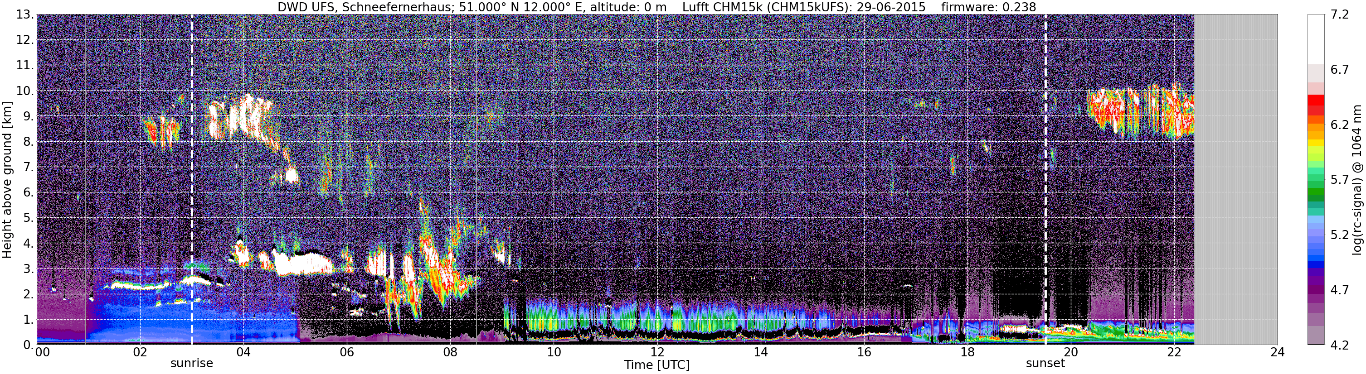1366x374 pixels.
Task: Click the x-axis tick label '24'
Action: coord(1278,353)
